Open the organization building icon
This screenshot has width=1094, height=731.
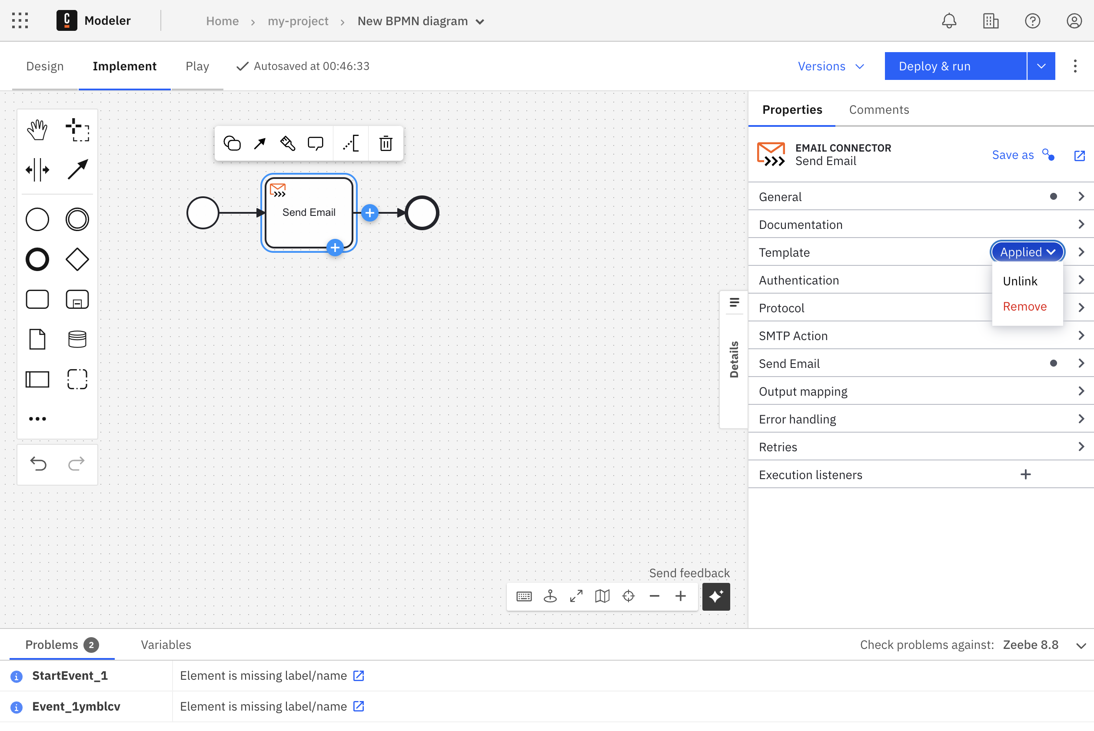point(991,21)
